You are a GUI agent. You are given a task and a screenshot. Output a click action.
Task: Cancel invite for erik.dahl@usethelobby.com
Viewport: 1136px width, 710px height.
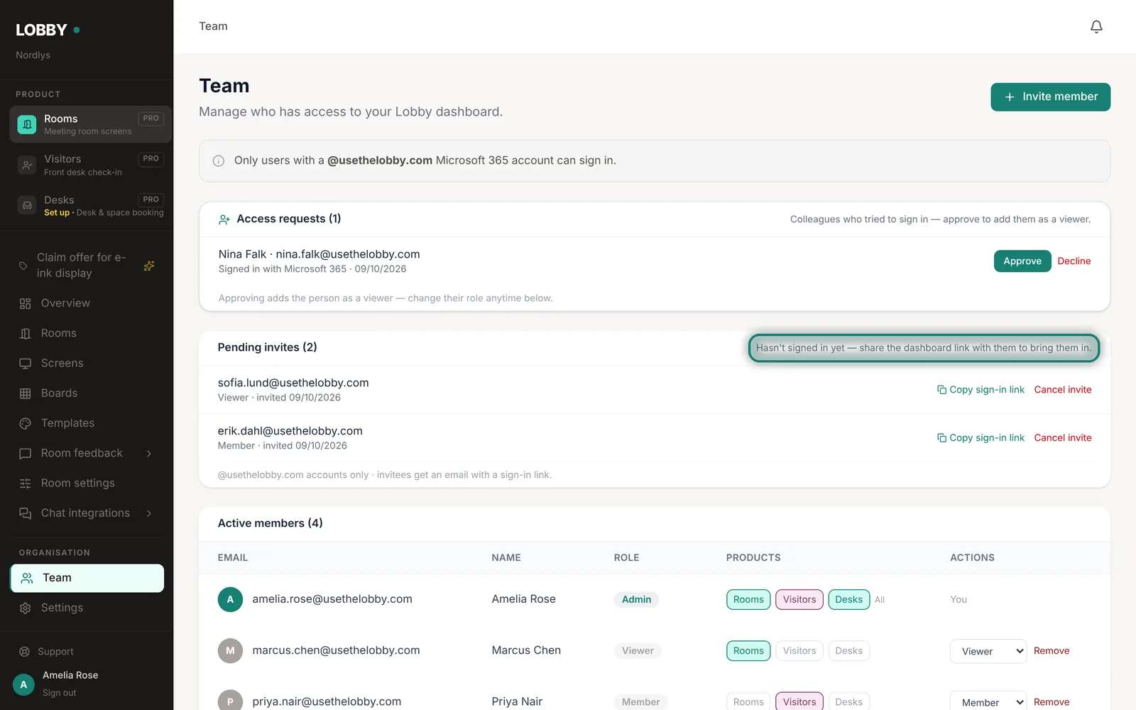click(1063, 438)
